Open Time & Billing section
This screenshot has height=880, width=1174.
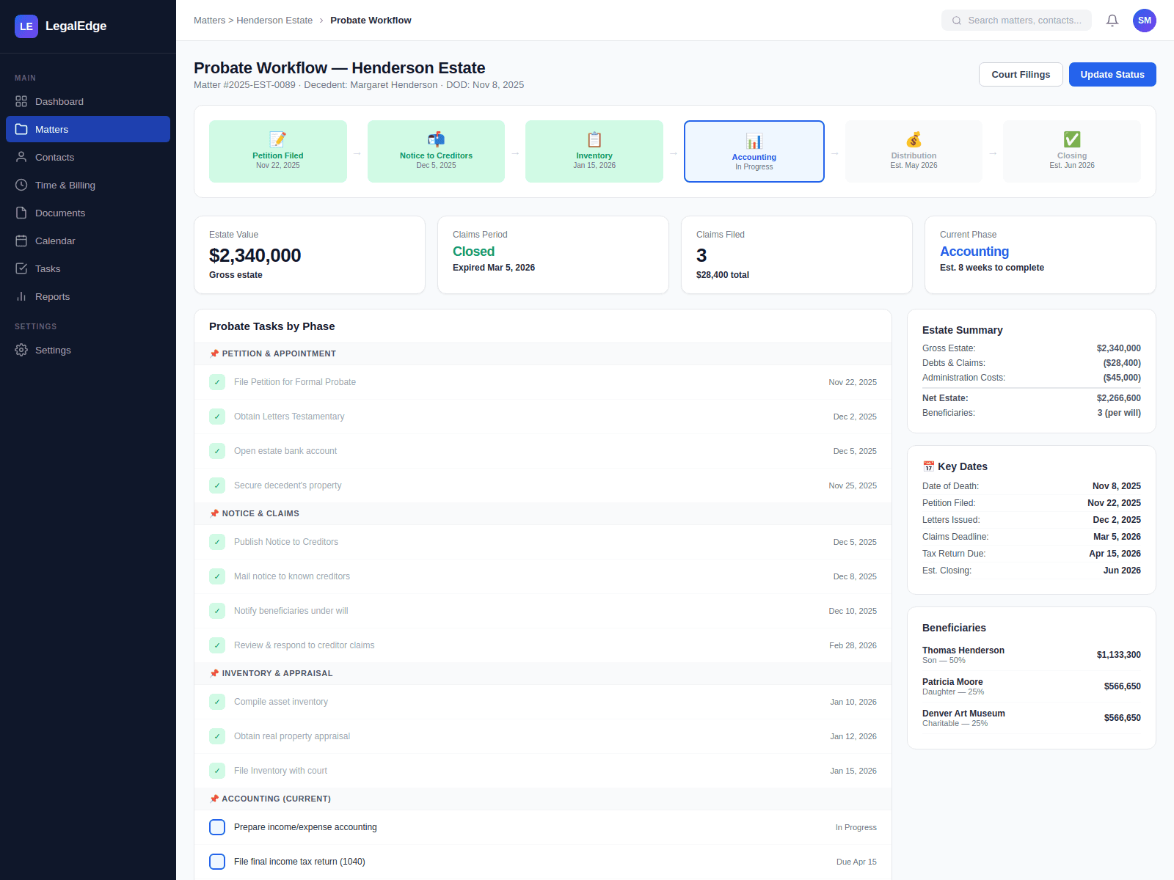[x=88, y=185]
